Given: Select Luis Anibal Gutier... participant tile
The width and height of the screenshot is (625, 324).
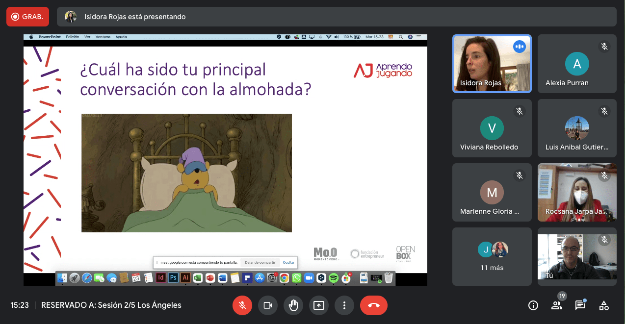Looking at the screenshot, I should 577,128.
